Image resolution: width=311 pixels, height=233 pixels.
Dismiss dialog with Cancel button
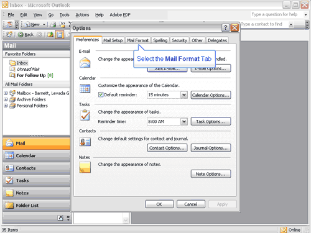(x=191, y=204)
